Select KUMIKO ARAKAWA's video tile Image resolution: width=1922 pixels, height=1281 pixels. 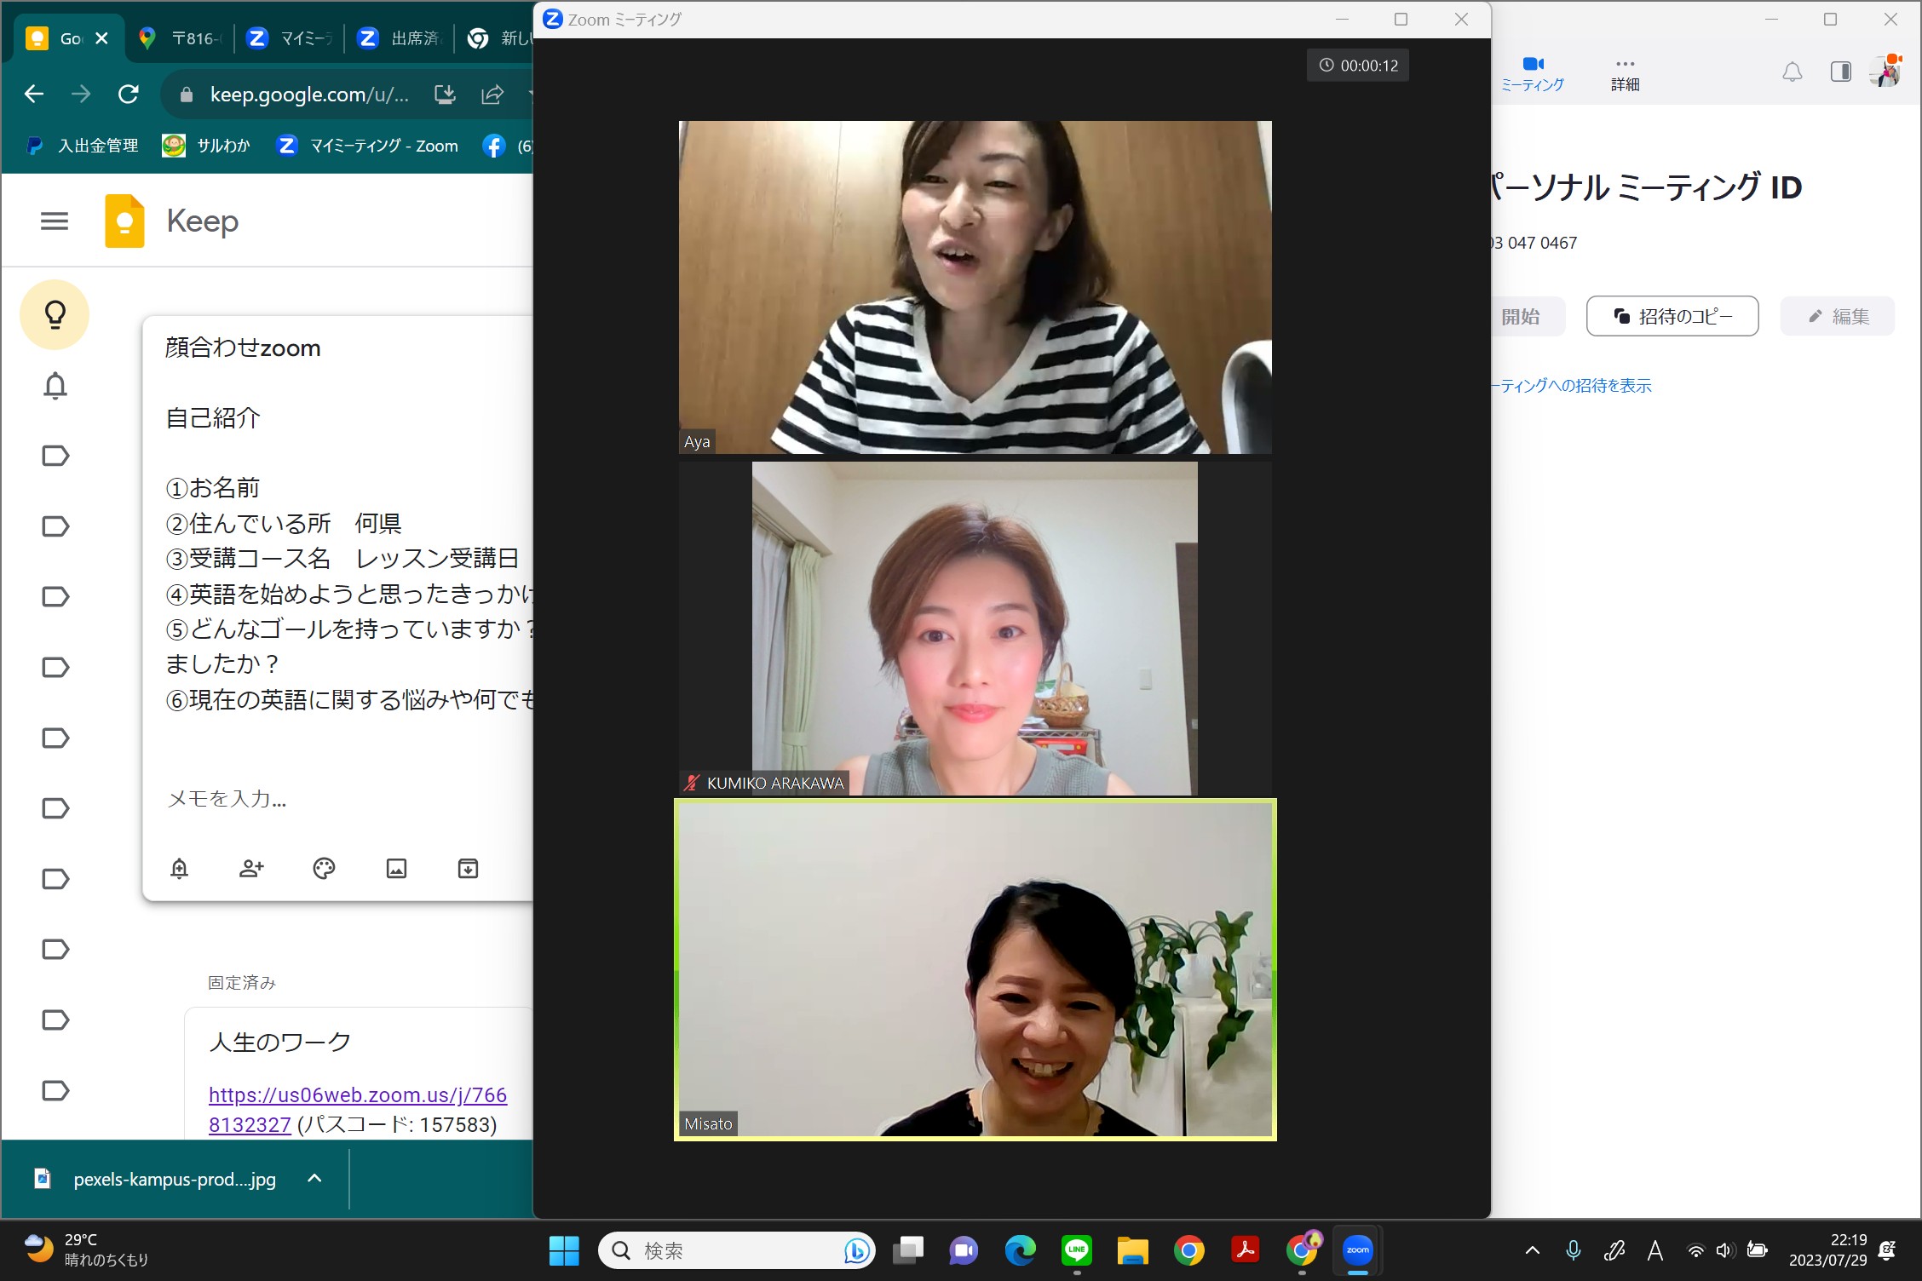point(975,629)
